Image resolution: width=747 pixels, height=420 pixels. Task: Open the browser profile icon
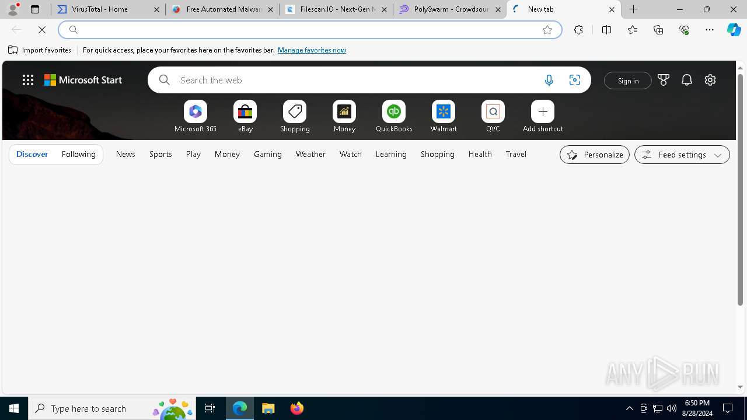pyautogui.click(x=13, y=9)
